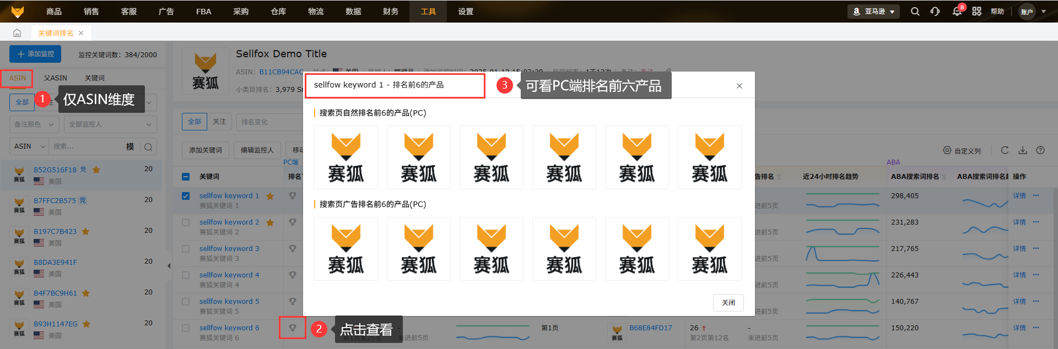Open the FBA menu
1058x349 pixels.
click(204, 11)
